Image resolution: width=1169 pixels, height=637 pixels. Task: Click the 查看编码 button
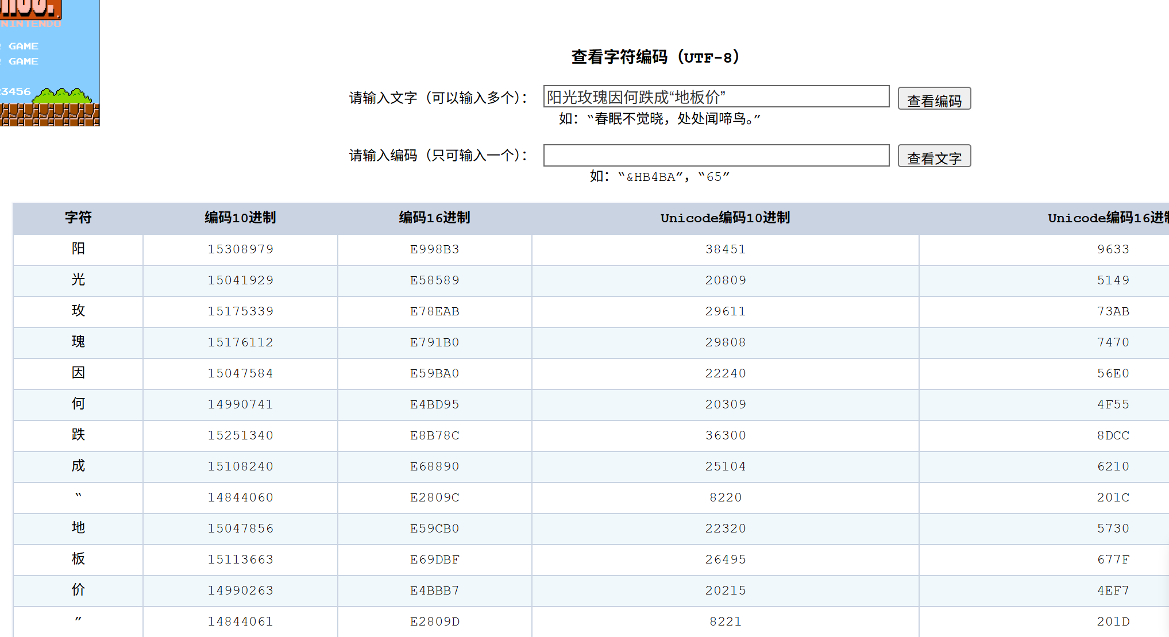[934, 99]
